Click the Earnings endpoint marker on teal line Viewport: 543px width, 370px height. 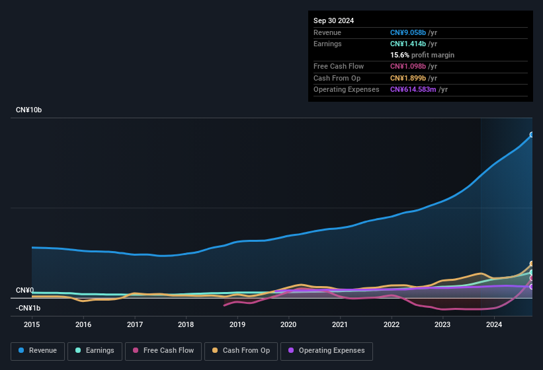pyautogui.click(x=532, y=272)
